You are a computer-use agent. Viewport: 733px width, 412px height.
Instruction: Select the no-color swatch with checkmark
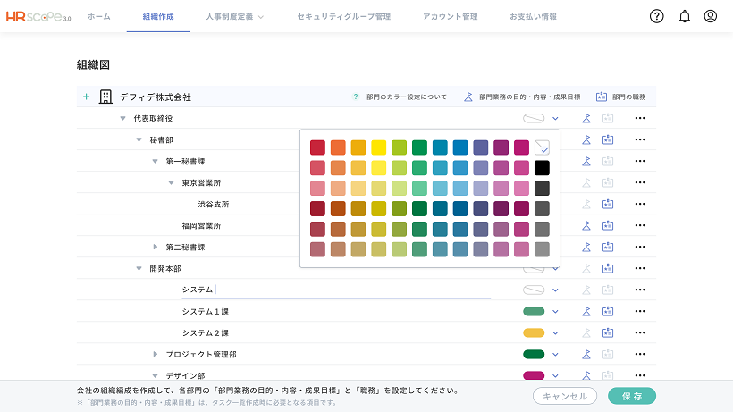click(542, 147)
